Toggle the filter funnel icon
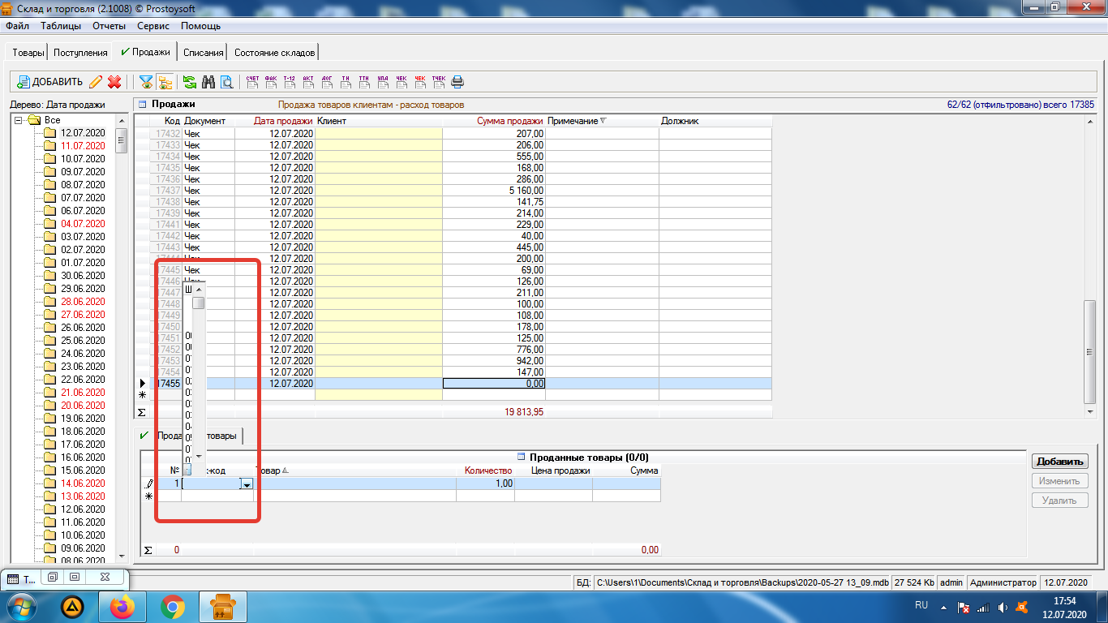1108x623 pixels. pyautogui.click(x=146, y=82)
